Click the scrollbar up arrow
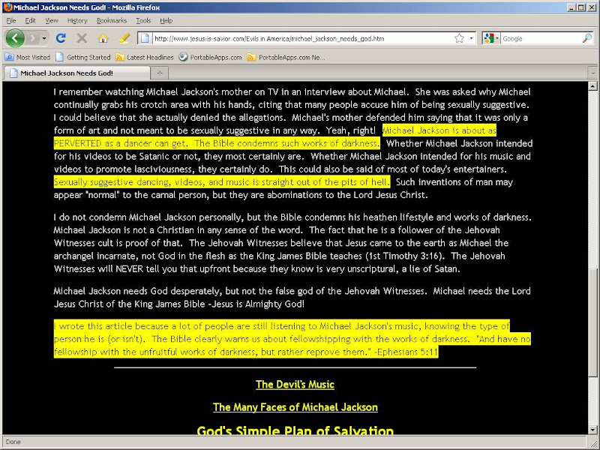The width and height of the screenshot is (600, 450). (x=592, y=86)
